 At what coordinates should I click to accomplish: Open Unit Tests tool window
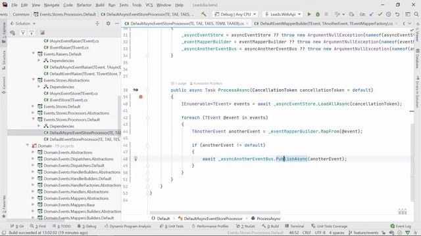coord(172,226)
